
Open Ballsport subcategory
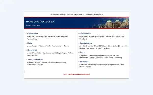(x=30, y=62)
